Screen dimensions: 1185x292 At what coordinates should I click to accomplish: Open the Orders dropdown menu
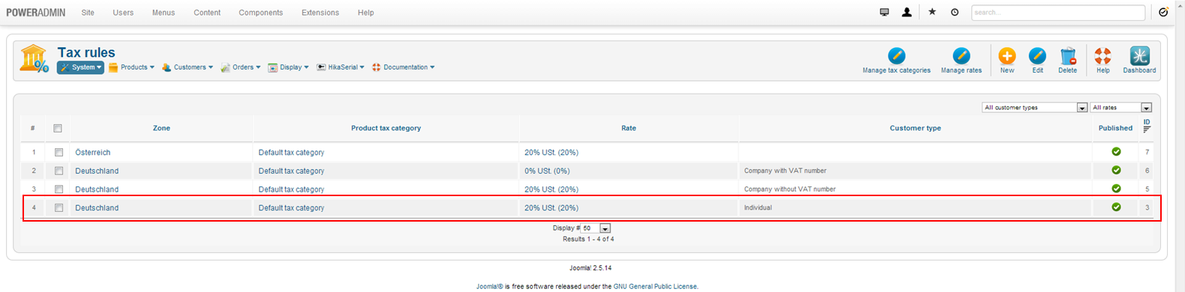coord(240,67)
